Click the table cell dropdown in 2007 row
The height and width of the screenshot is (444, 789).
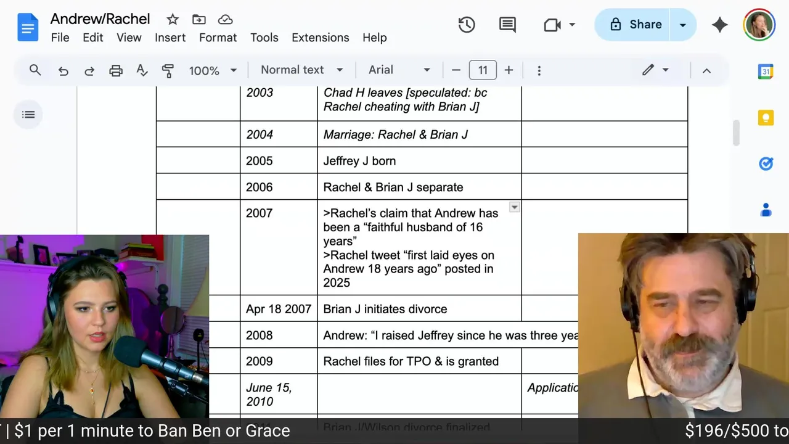click(514, 208)
